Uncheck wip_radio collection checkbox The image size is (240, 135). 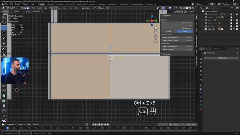[231, 29]
